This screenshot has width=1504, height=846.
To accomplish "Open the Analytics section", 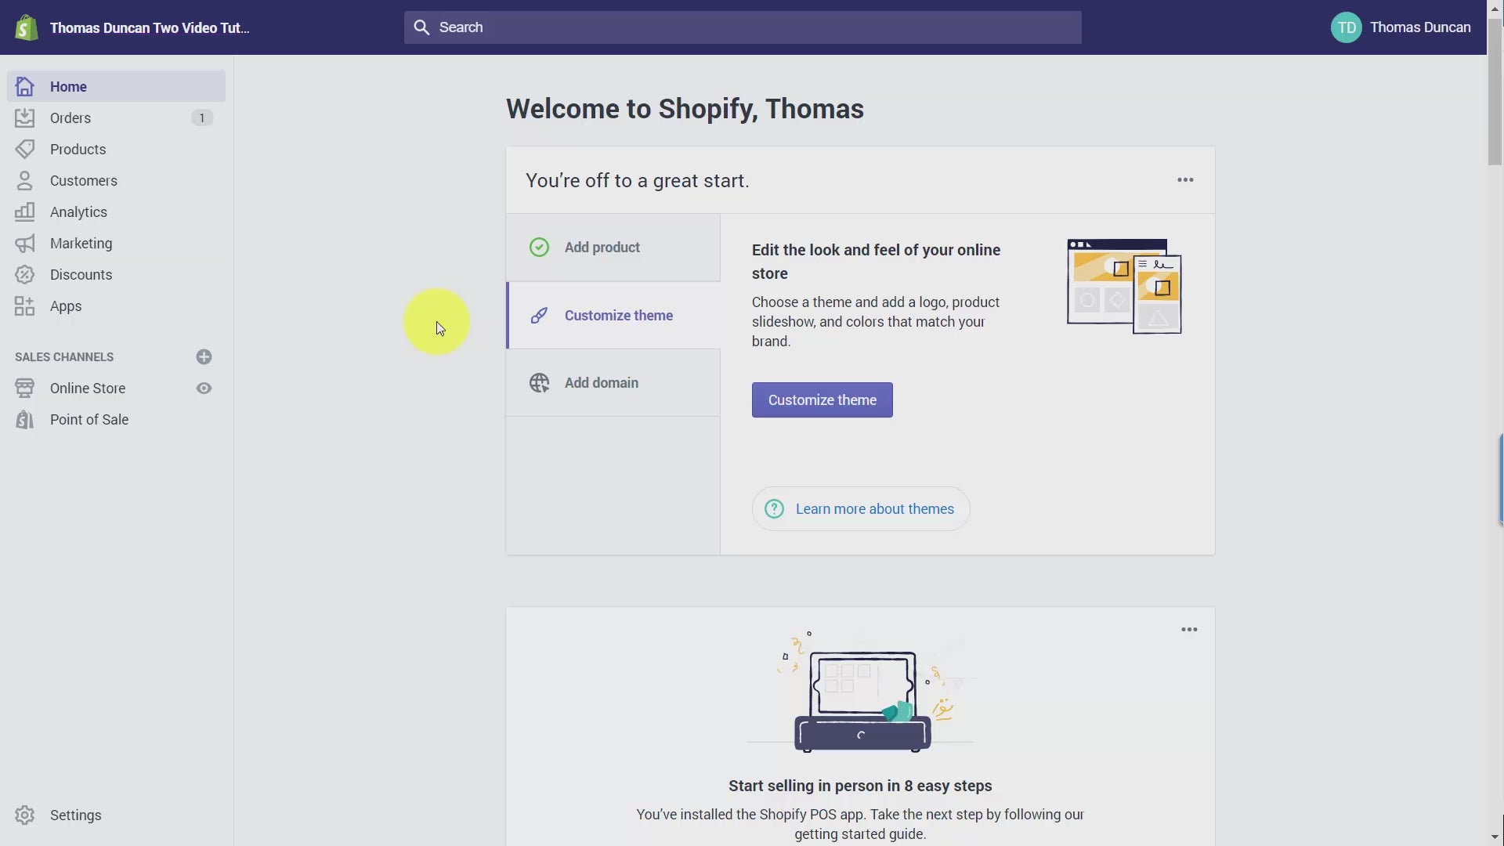I will pyautogui.click(x=116, y=211).
